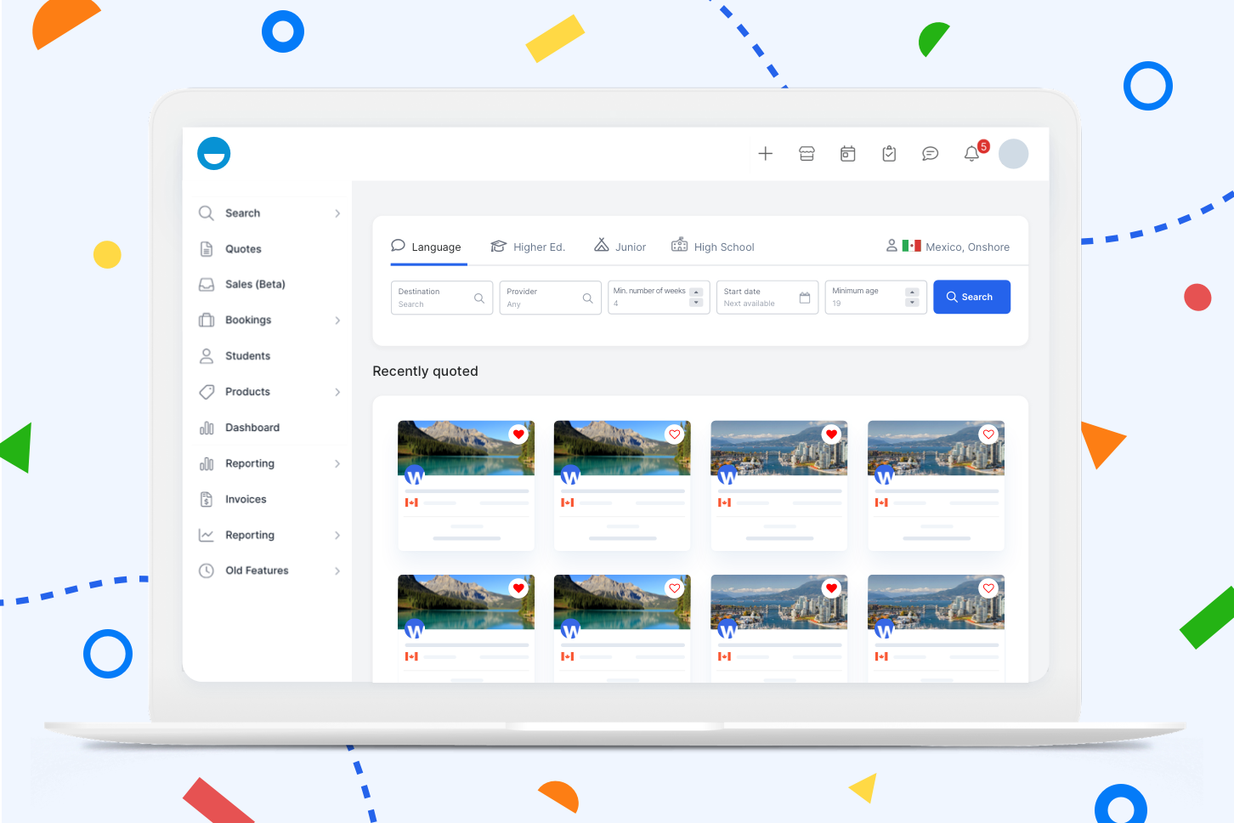Click the plus add icon in header
The width and height of the screenshot is (1234, 823).
click(766, 154)
